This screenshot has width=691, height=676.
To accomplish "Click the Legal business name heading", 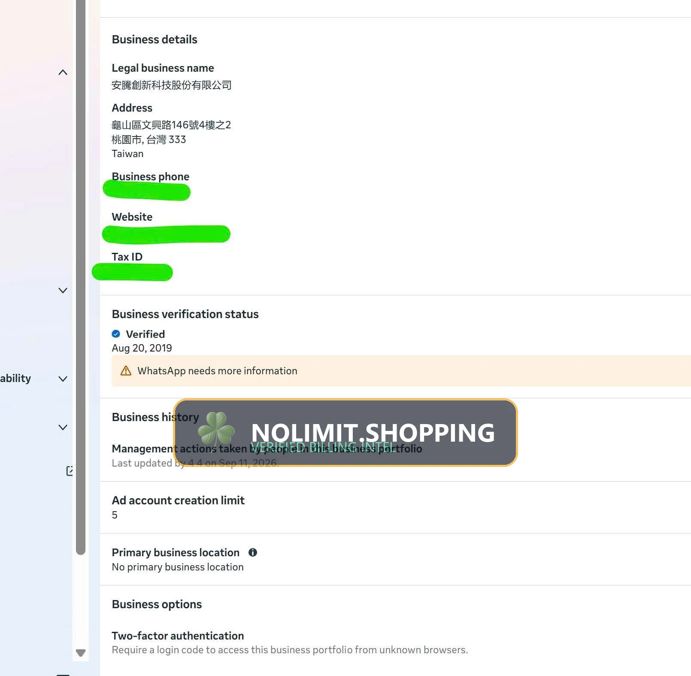I will 163,68.
